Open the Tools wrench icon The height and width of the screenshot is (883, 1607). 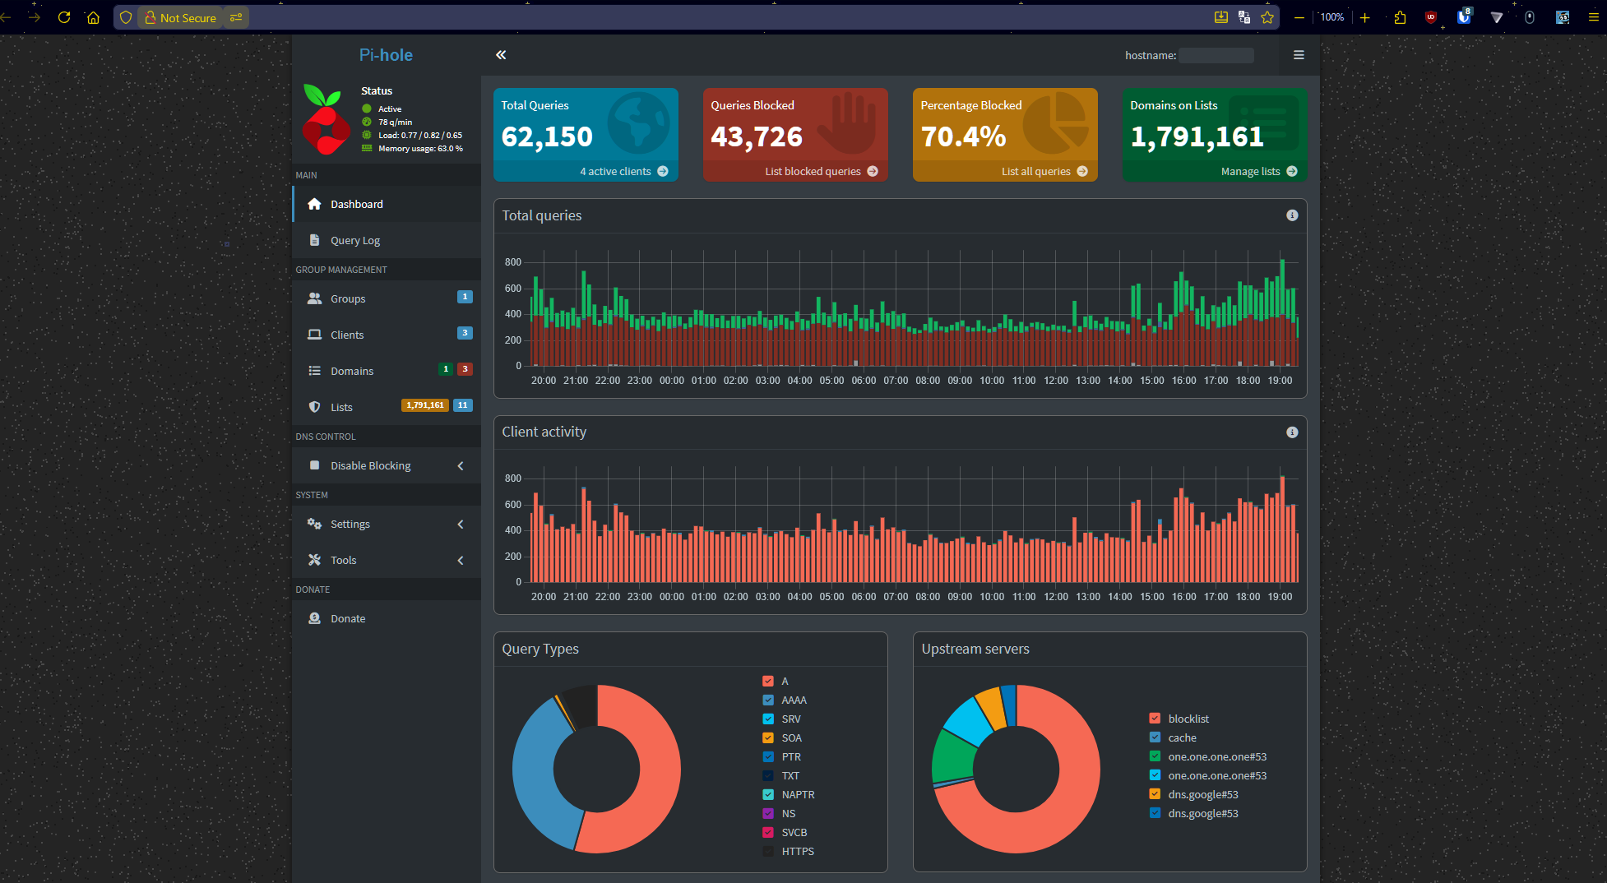(314, 560)
